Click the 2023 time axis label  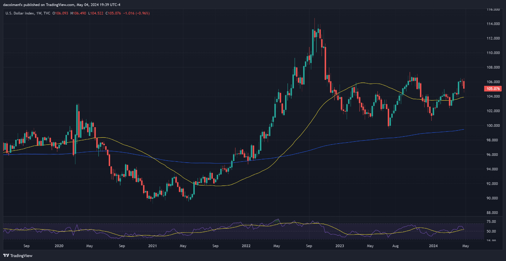coord(339,245)
